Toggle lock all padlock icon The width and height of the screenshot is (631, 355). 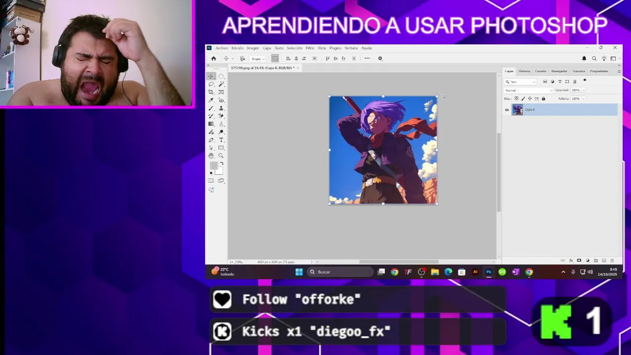coord(544,99)
